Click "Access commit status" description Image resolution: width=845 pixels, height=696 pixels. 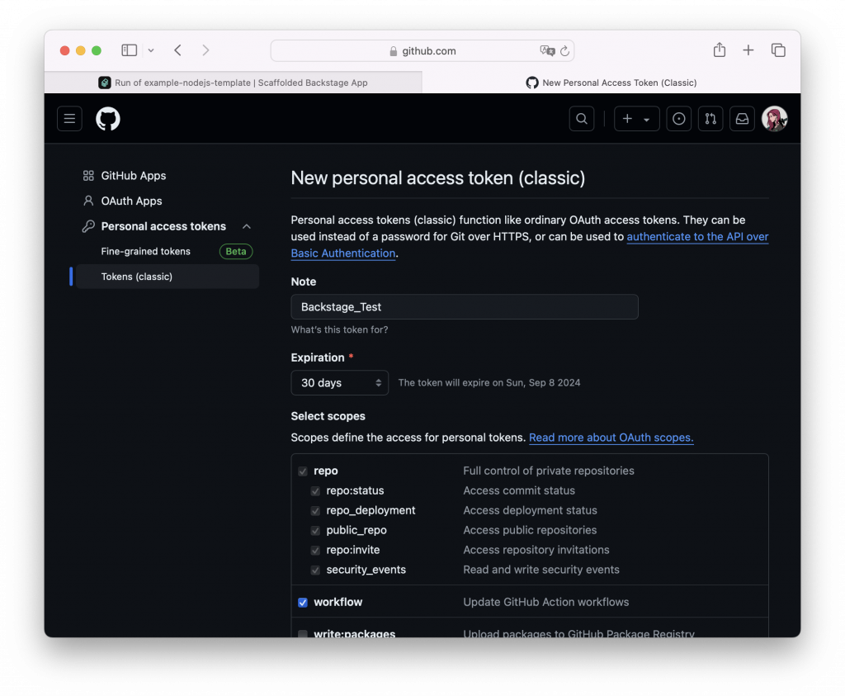tap(519, 490)
